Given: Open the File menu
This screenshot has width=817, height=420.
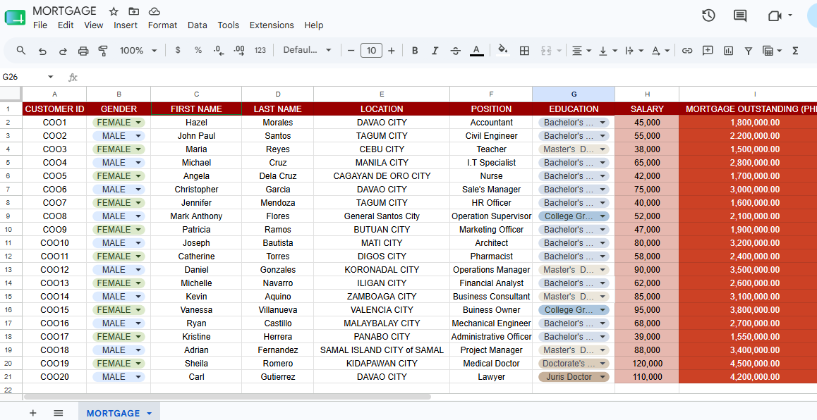Looking at the screenshot, I should tap(40, 25).
